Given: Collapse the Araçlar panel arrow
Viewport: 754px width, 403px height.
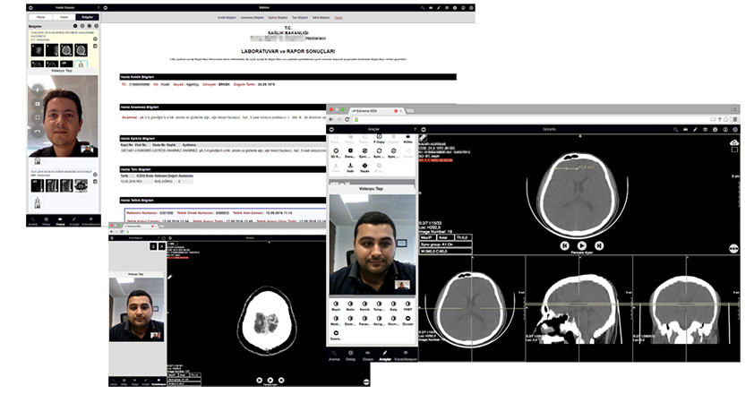Looking at the screenshot, I should click(x=331, y=129).
